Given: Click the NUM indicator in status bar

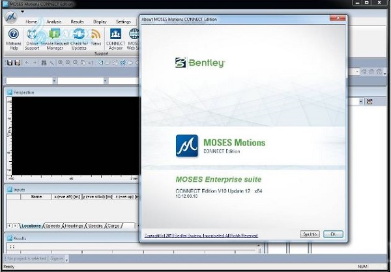Looking at the screenshot, I should click(362, 267).
